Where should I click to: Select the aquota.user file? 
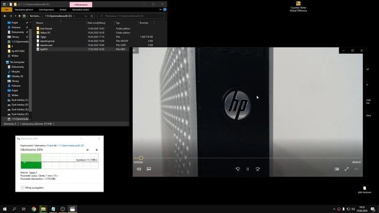pyautogui.click(x=46, y=45)
